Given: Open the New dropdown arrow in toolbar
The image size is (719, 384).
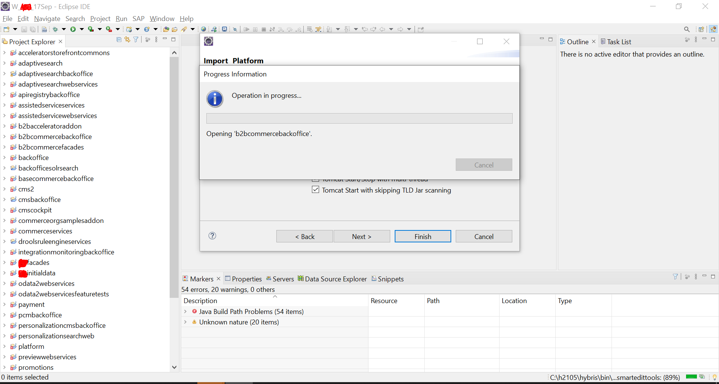Looking at the screenshot, I should (x=15, y=29).
